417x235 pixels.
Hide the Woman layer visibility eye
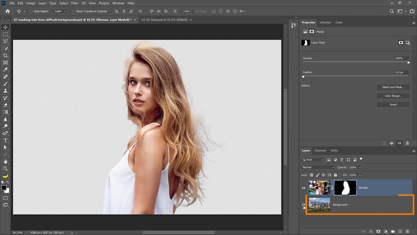303,188
